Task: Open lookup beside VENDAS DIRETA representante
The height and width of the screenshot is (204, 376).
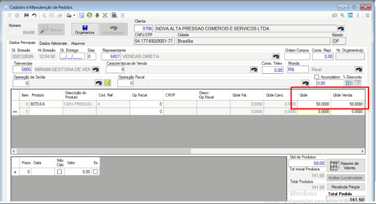Action: [x=276, y=56]
